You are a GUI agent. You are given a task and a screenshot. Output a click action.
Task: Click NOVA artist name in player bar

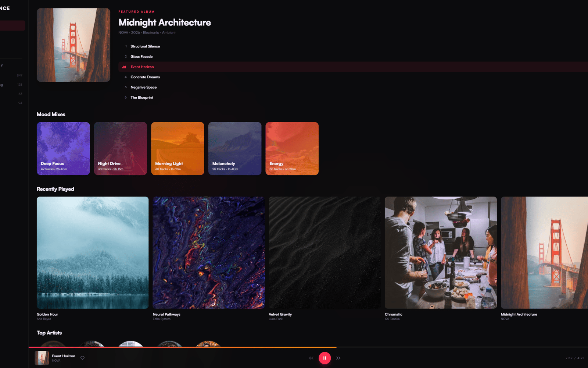point(56,361)
